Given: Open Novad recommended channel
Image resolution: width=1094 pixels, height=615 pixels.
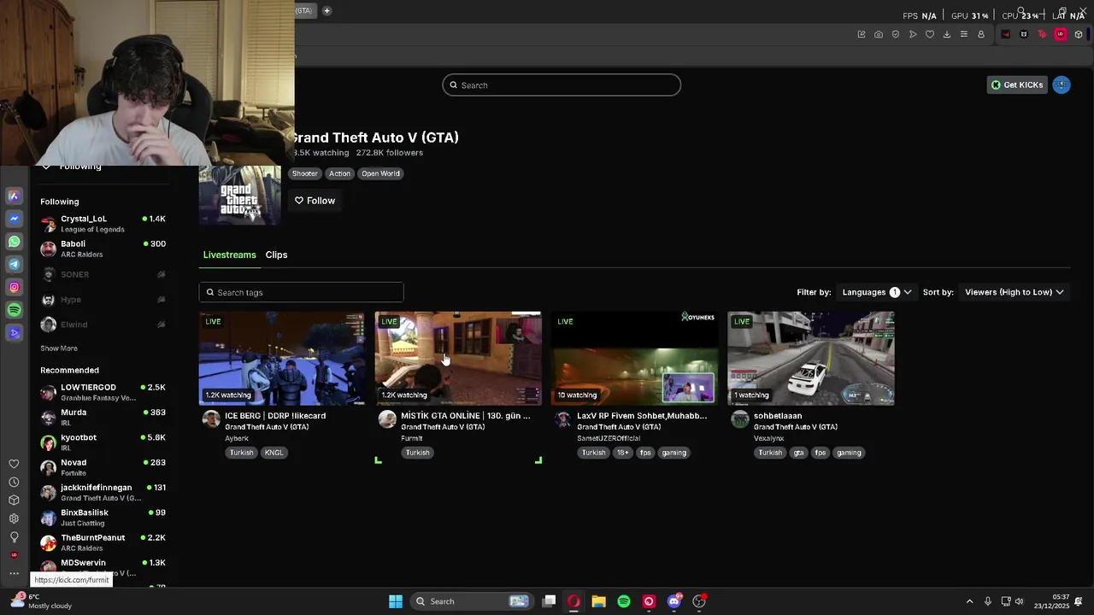Looking at the screenshot, I should (x=103, y=467).
